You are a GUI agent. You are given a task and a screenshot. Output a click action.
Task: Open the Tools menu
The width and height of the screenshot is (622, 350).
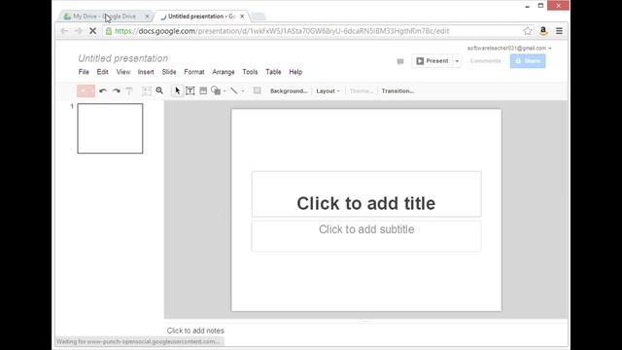(x=250, y=72)
